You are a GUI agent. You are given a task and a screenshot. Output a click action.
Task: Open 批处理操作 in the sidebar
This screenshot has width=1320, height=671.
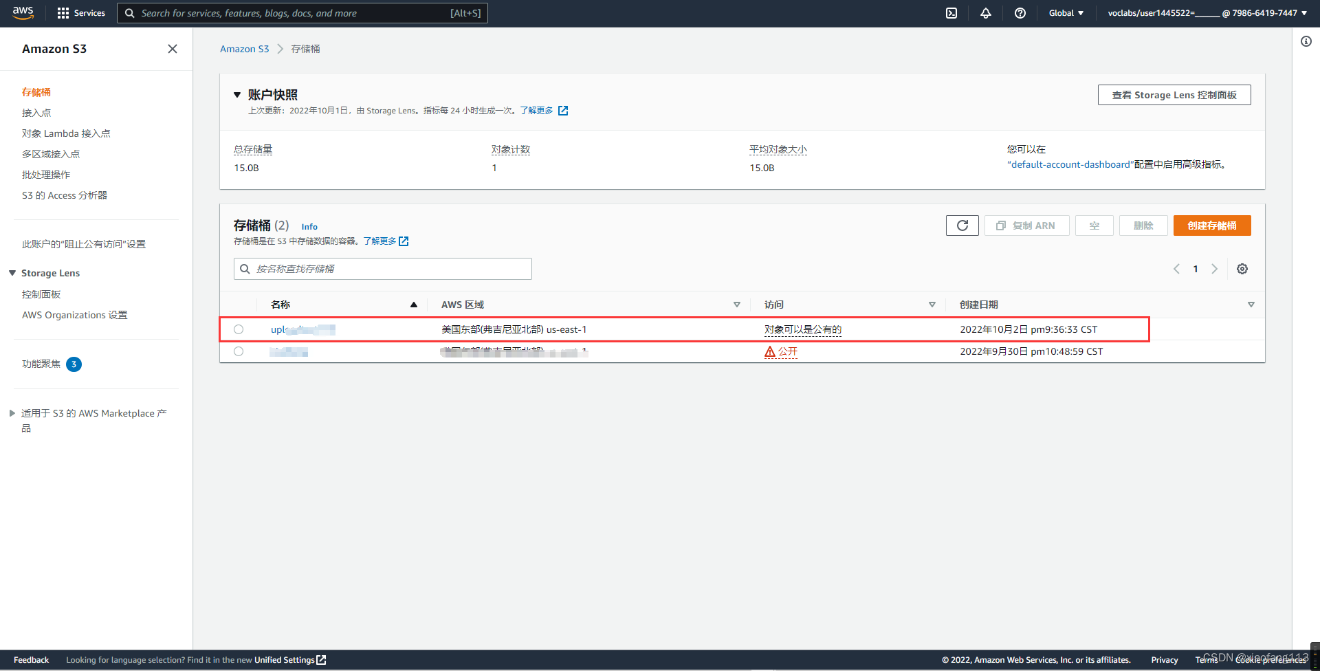(x=46, y=175)
